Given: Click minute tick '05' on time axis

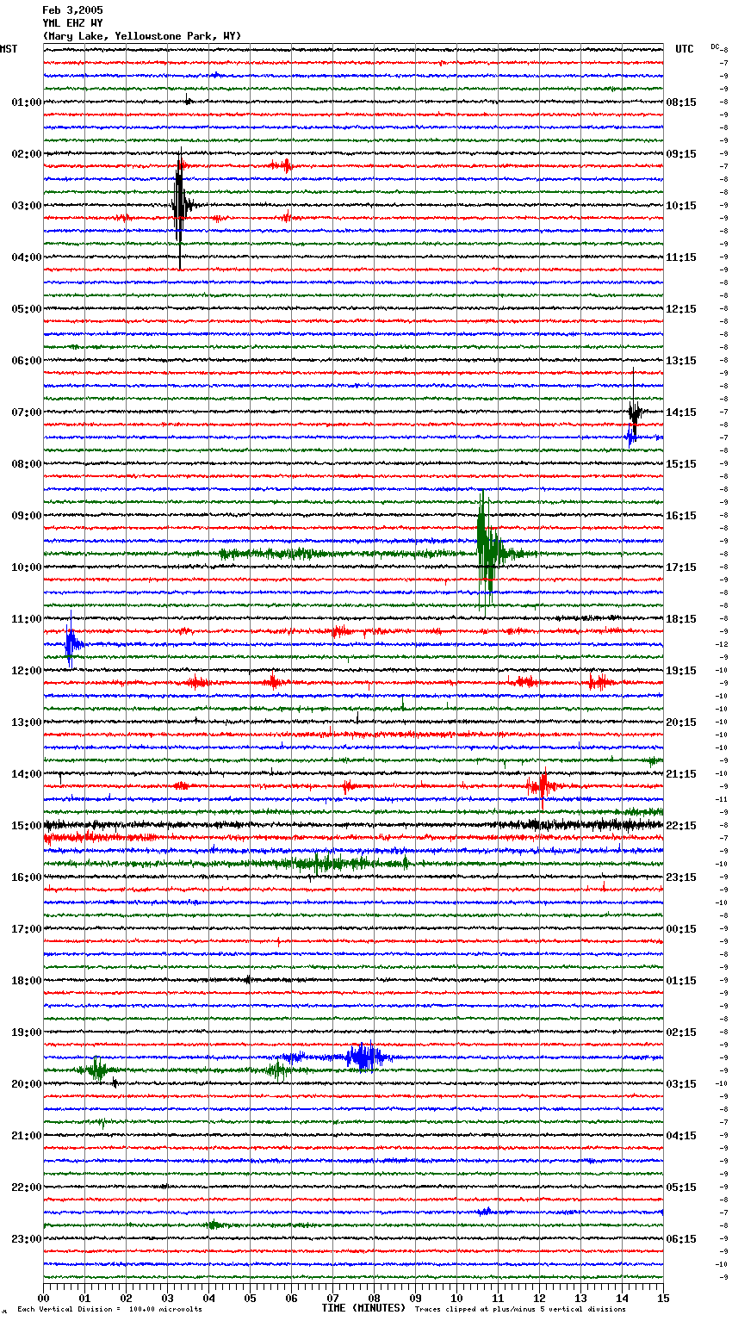Looking at the screenshot, I should click(250, 1298).
